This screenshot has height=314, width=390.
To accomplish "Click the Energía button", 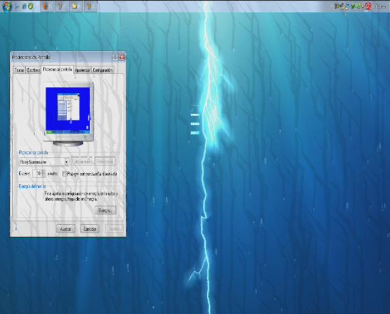I will click(x=106, y=211).
